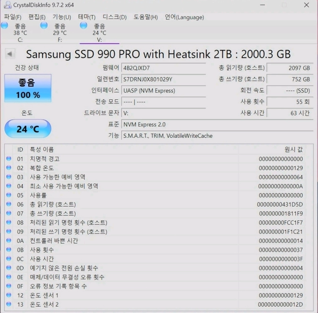
Task: Click the status orb for 컨트롤러 바쁜 시간
Action: pos(9,240)
